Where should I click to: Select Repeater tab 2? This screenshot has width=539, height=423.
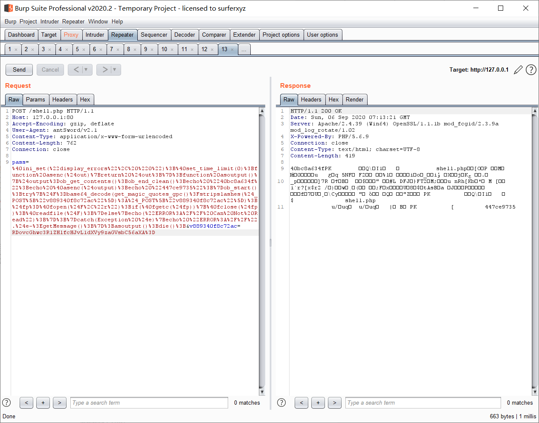[x=26, y=49]
